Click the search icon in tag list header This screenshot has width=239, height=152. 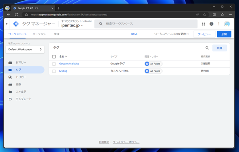207,48
